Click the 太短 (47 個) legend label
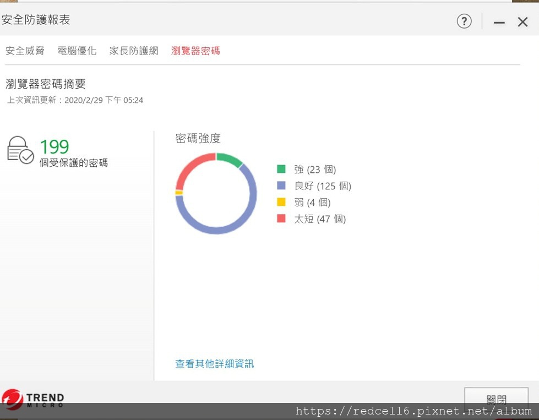The width and height of the screenshot is (539, 420). click(x=320, y=219)
